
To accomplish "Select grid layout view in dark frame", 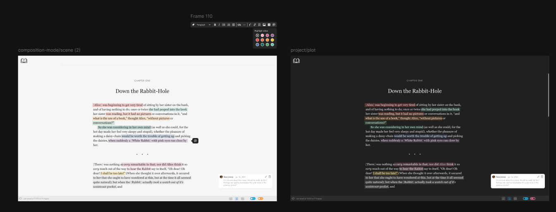I will pyautogui.click(x=515, y=199).
